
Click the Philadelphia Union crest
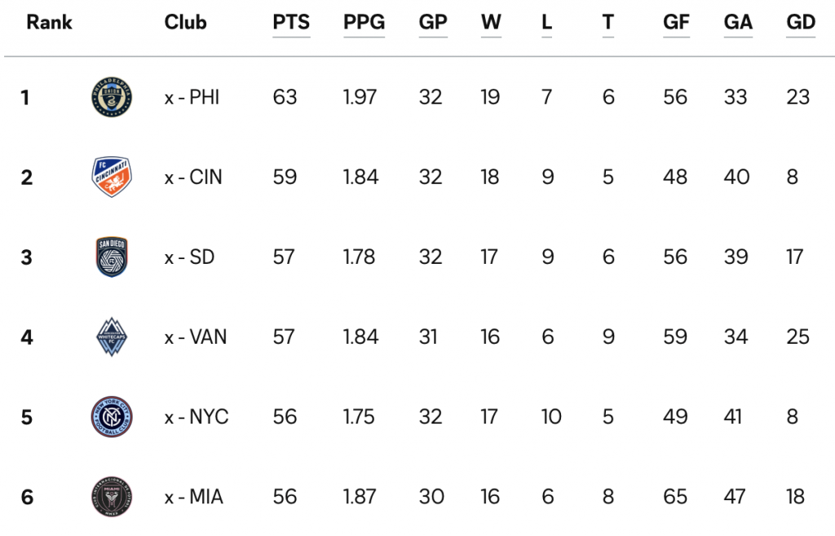tap(112, 97)
